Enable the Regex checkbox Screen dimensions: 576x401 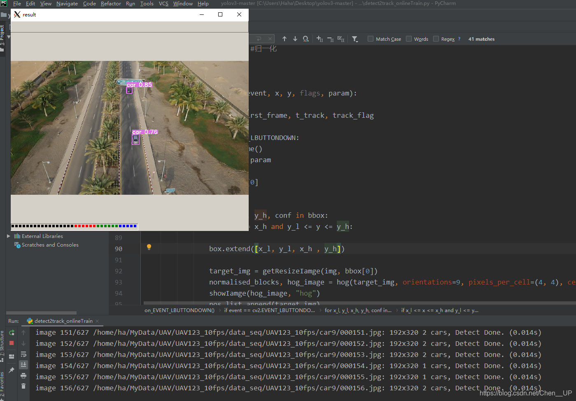[436, 39]
